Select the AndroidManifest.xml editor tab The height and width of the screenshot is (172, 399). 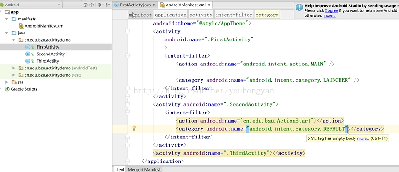[x=185, y=5]
